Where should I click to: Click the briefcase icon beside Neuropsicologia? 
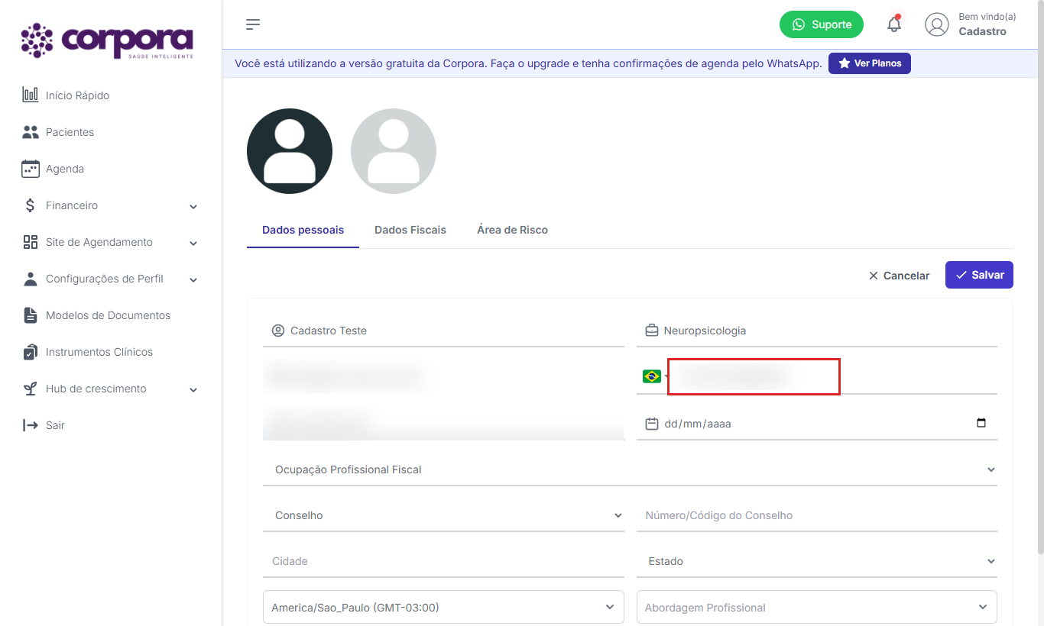coord(652,331)
